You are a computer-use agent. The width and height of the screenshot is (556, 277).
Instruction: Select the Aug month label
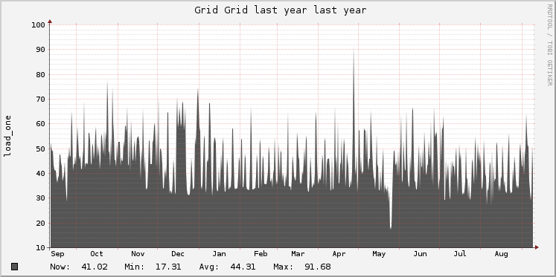click(501, 254)
